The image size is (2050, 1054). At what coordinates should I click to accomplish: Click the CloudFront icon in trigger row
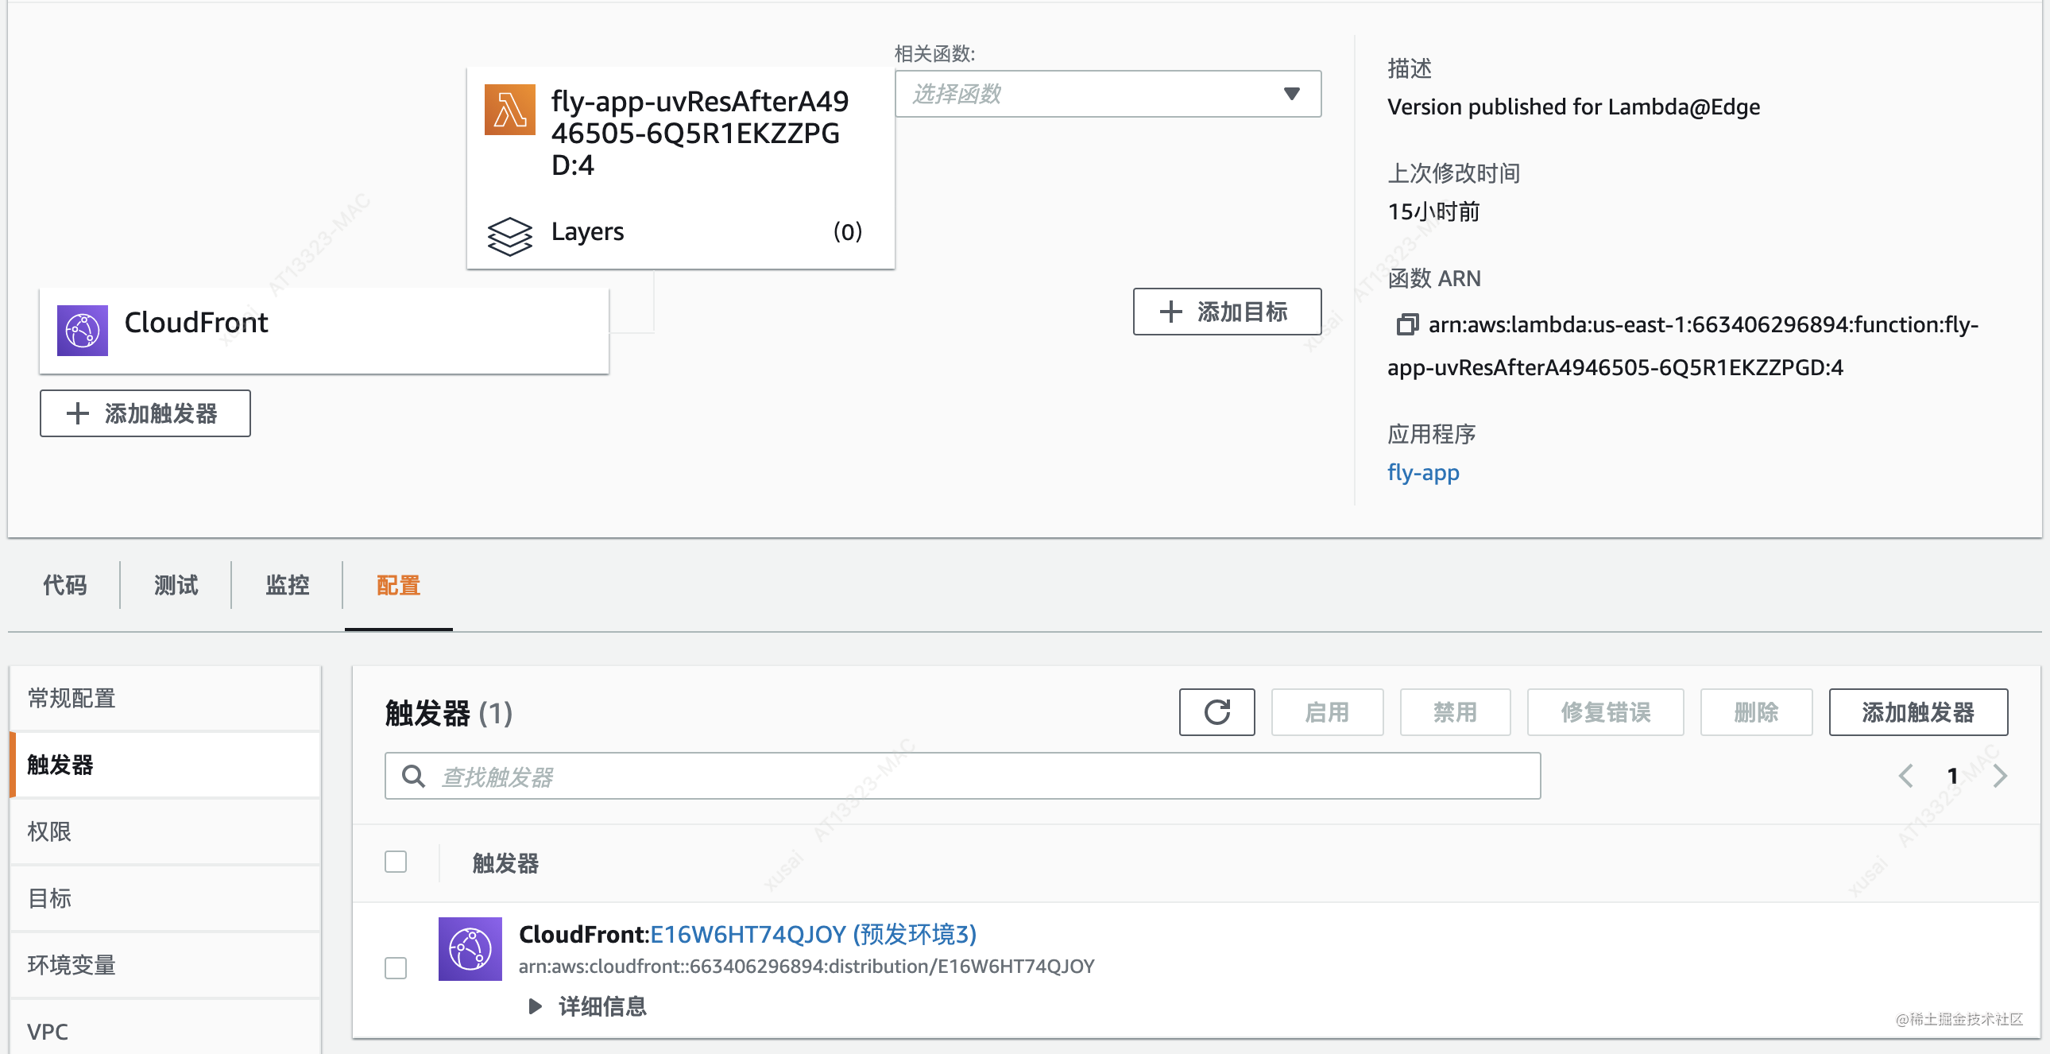(x=470, y=949)
